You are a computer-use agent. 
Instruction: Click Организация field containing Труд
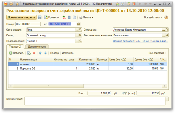[51, 30]
